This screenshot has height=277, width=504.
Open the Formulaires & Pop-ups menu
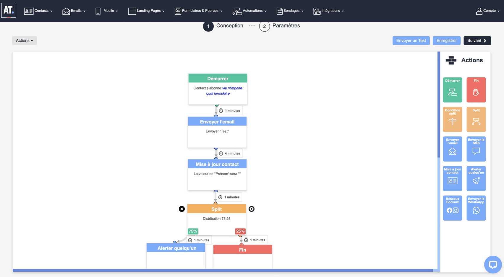[x=198, y=11]
